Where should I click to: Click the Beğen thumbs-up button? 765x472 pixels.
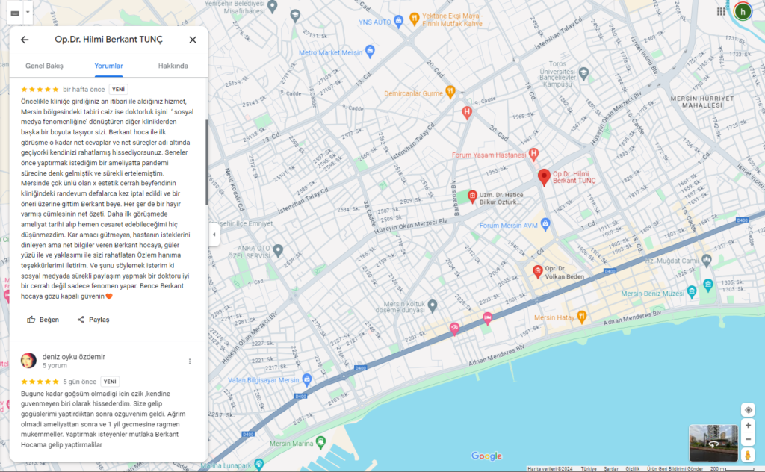[43, 320]
